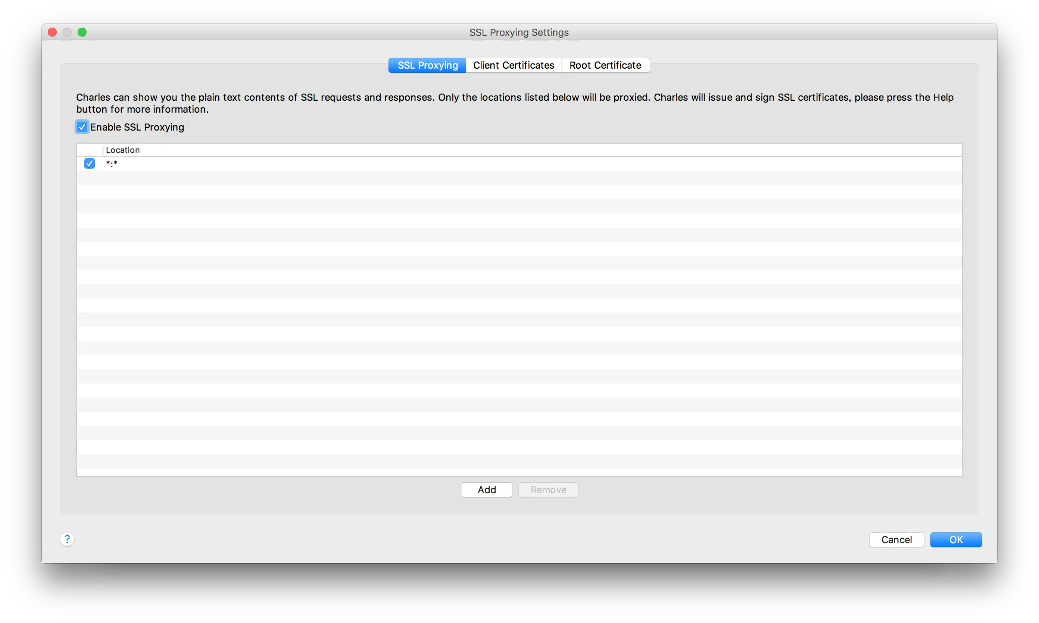
Task: Switch to the Client Certificates tab
Action: click(513, 66)
